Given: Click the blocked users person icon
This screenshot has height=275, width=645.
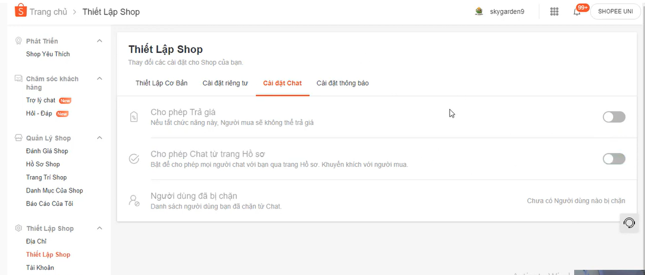Looking at the screenshot, I should tap(134, 201).
